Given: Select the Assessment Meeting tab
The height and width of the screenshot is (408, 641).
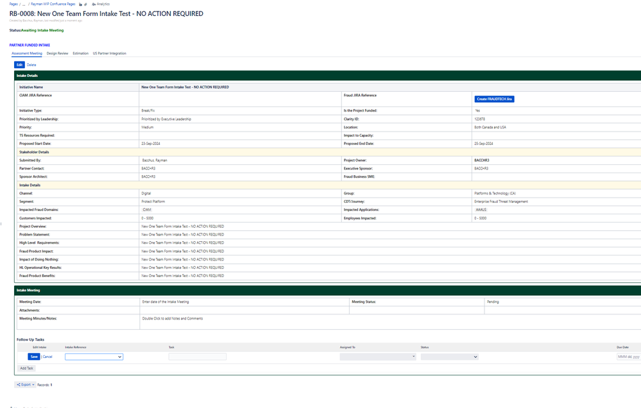Looking at the screenshot, I should click(x=26, y=53).
